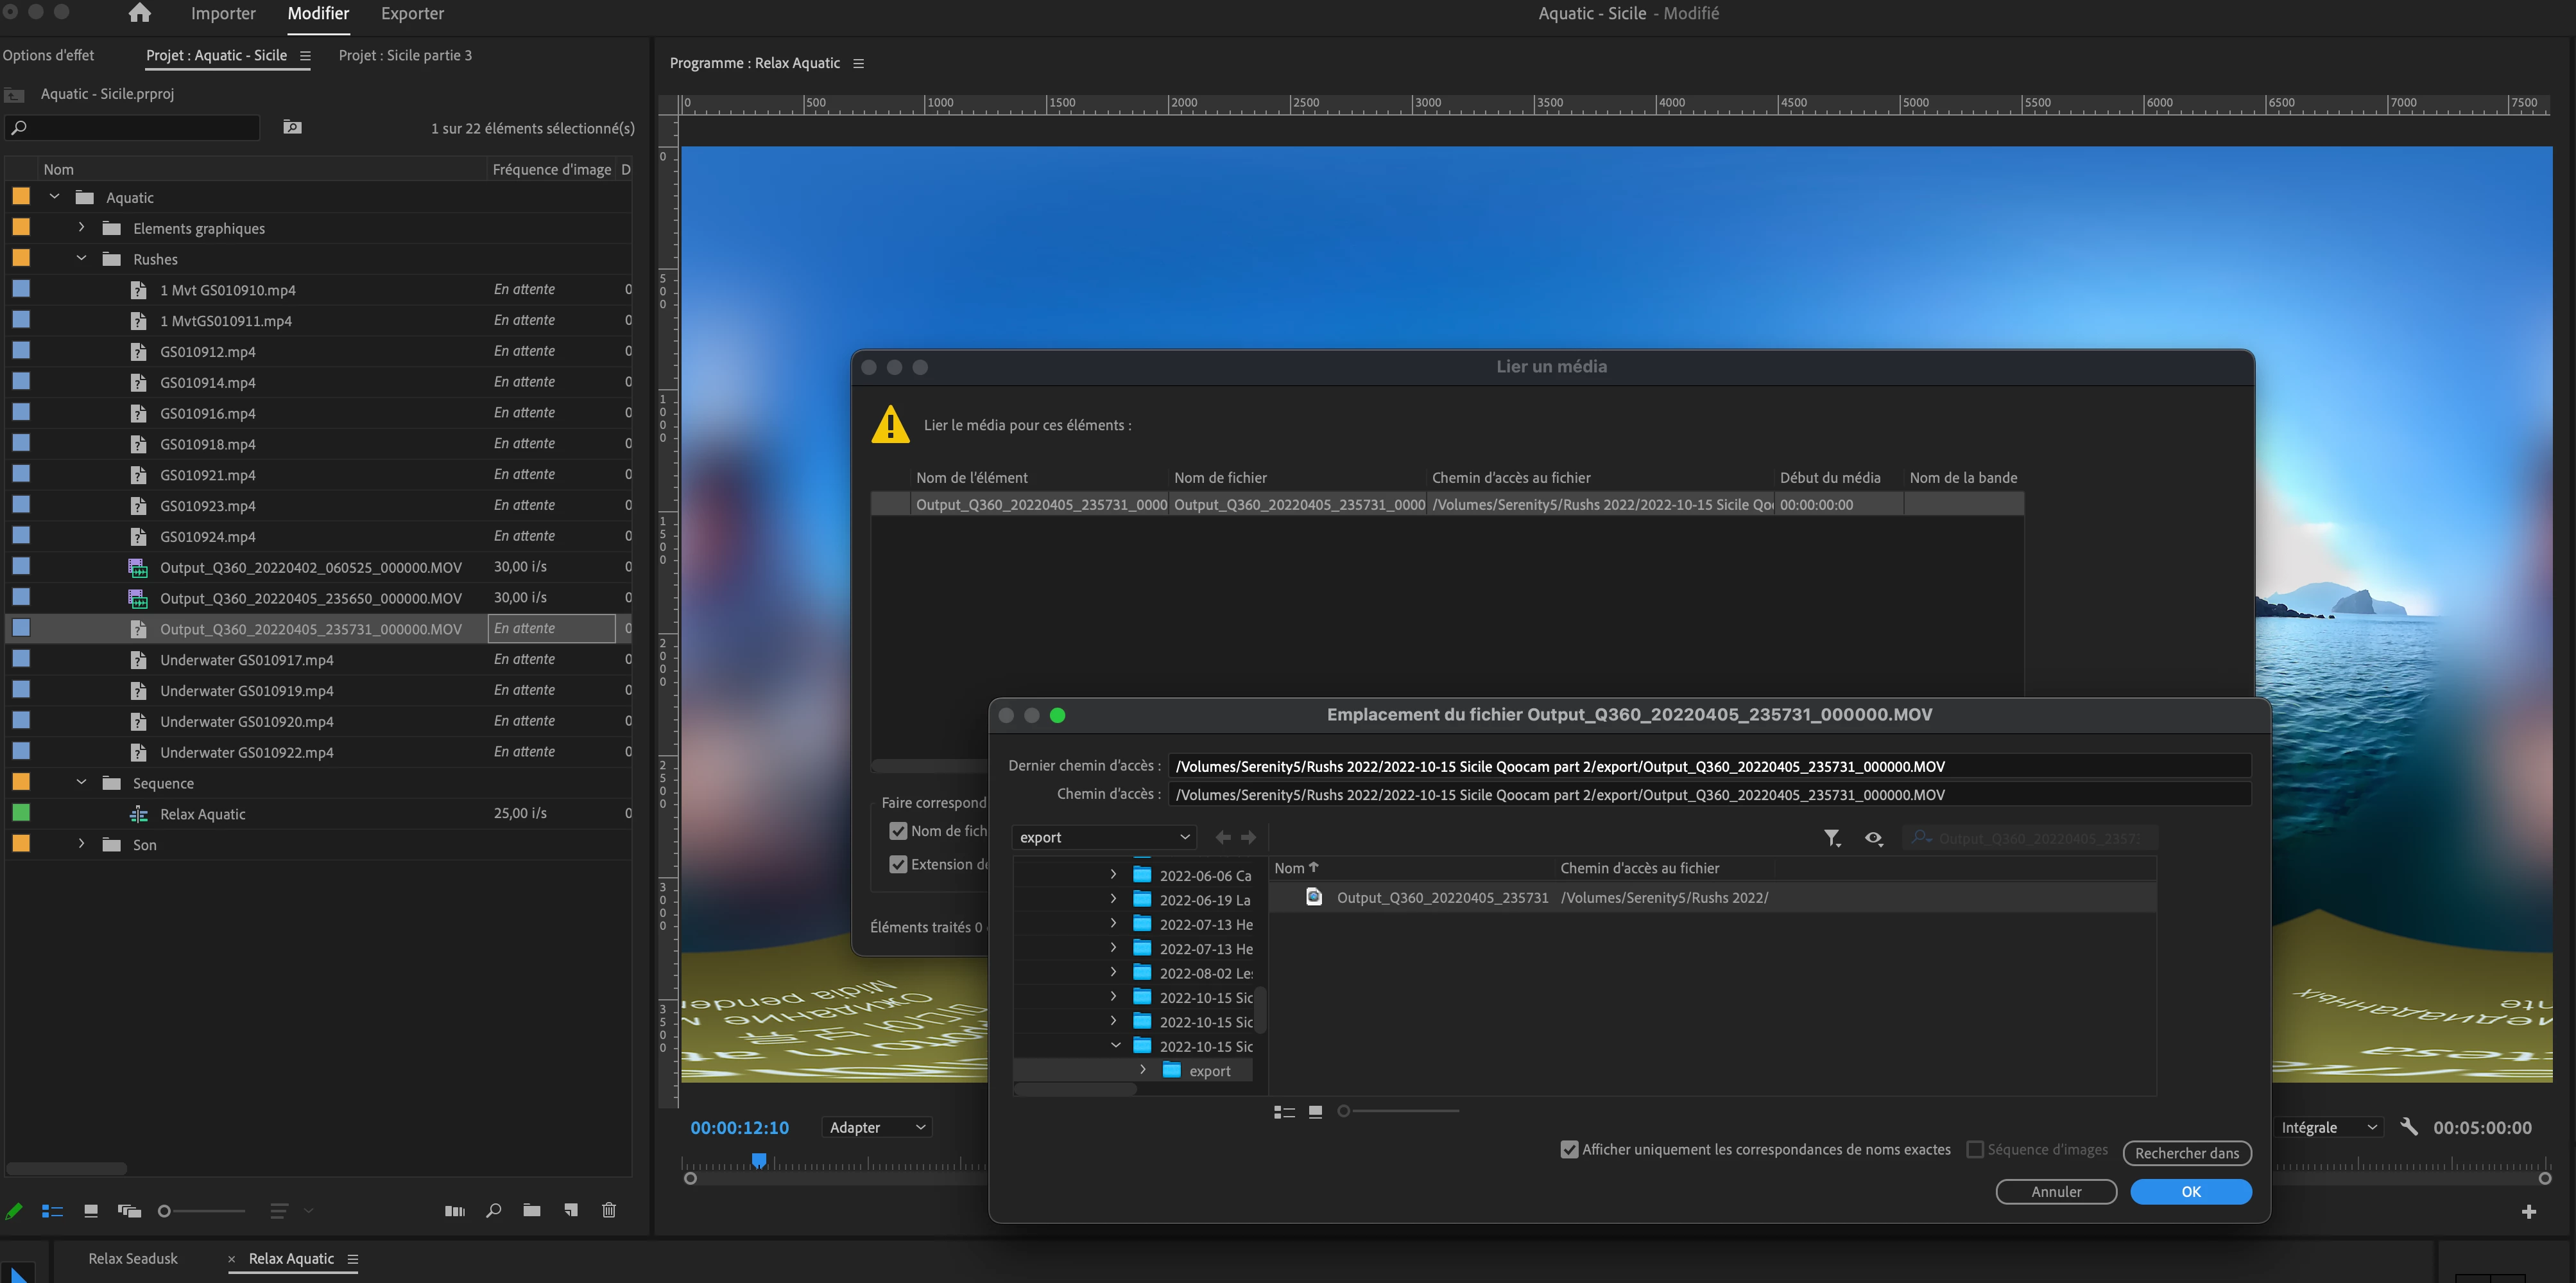
Task: Toggle the 'Extension de fichier' checkbox
Action: [x=898, y=864]
